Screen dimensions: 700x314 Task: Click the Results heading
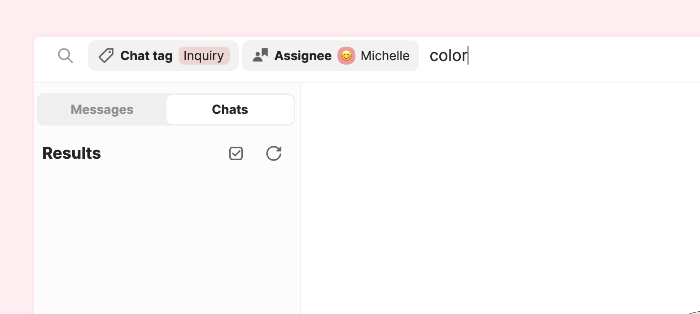(x=72, y=153)
